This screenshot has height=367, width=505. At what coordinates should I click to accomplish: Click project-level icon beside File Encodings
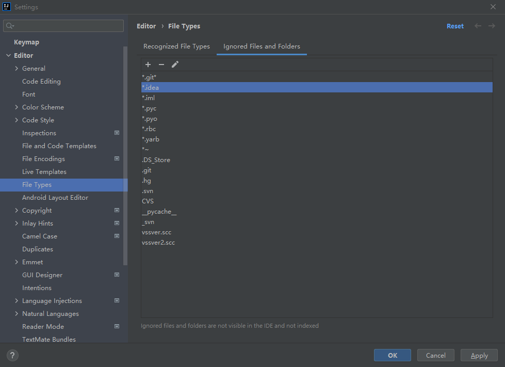tap(117, 159)
